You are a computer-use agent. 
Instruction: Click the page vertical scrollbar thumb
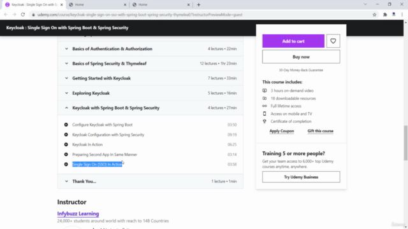(405, 142)
